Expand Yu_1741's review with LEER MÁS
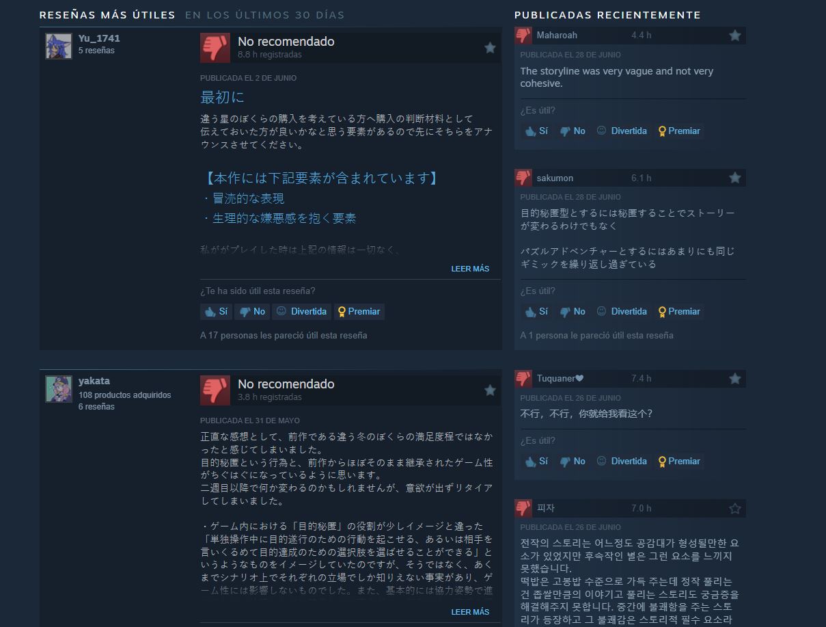Viewport: 826px width, 627px height. coord(470,269)
